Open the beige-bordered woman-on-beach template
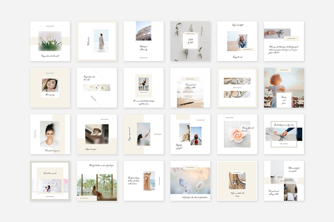 [x=97, y=41]
